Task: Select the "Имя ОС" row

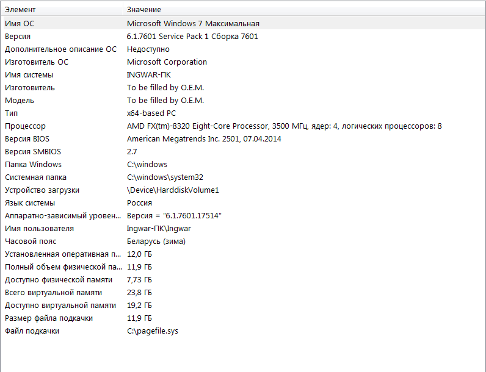Action: pyautogui.click(x=20, y=23)
